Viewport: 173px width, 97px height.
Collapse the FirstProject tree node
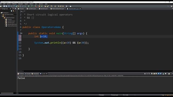pos(1,13)
